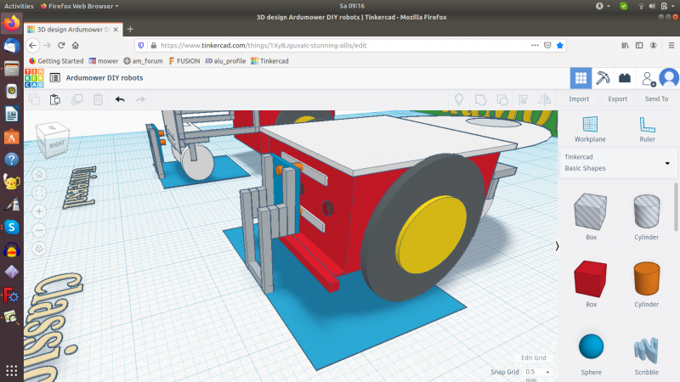Open the Firefox hamburger menu
The image size is (680, 382).
coord(671,46)
